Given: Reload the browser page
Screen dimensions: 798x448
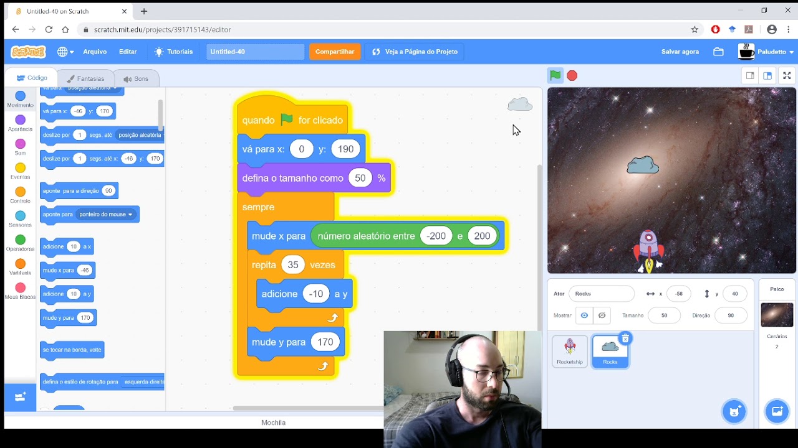Looking at the screenshot, I should 48,29.
